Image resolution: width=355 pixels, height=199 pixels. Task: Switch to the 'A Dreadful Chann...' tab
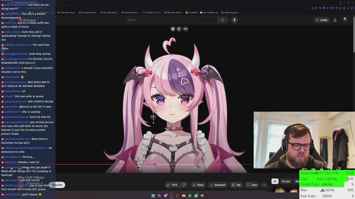click(x=88, y=12)
